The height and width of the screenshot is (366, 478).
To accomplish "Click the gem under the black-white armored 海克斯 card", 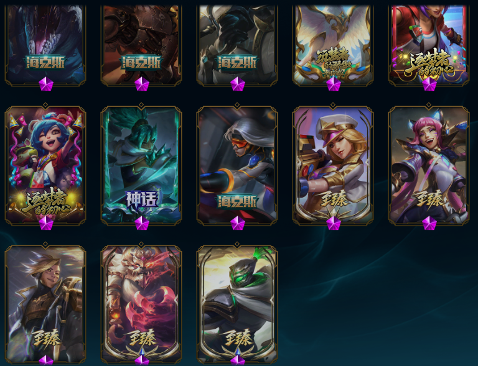I will [x=238, y=84].
